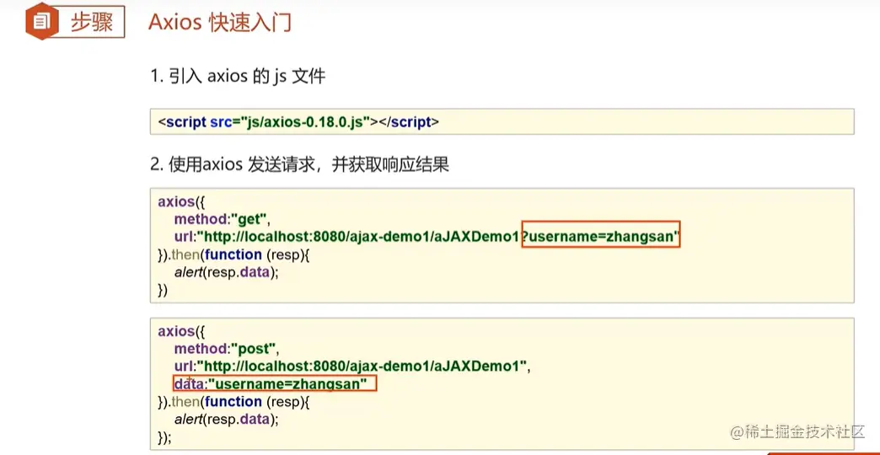Viewport: 880px width, 455px height.
Task: Click the red-boxed ?username=zhangsan query string
Action: pos(600,238)
